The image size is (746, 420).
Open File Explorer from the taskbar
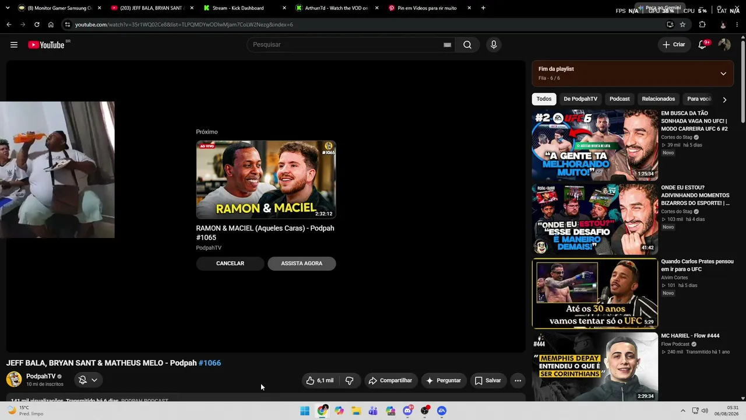point(356,411)
